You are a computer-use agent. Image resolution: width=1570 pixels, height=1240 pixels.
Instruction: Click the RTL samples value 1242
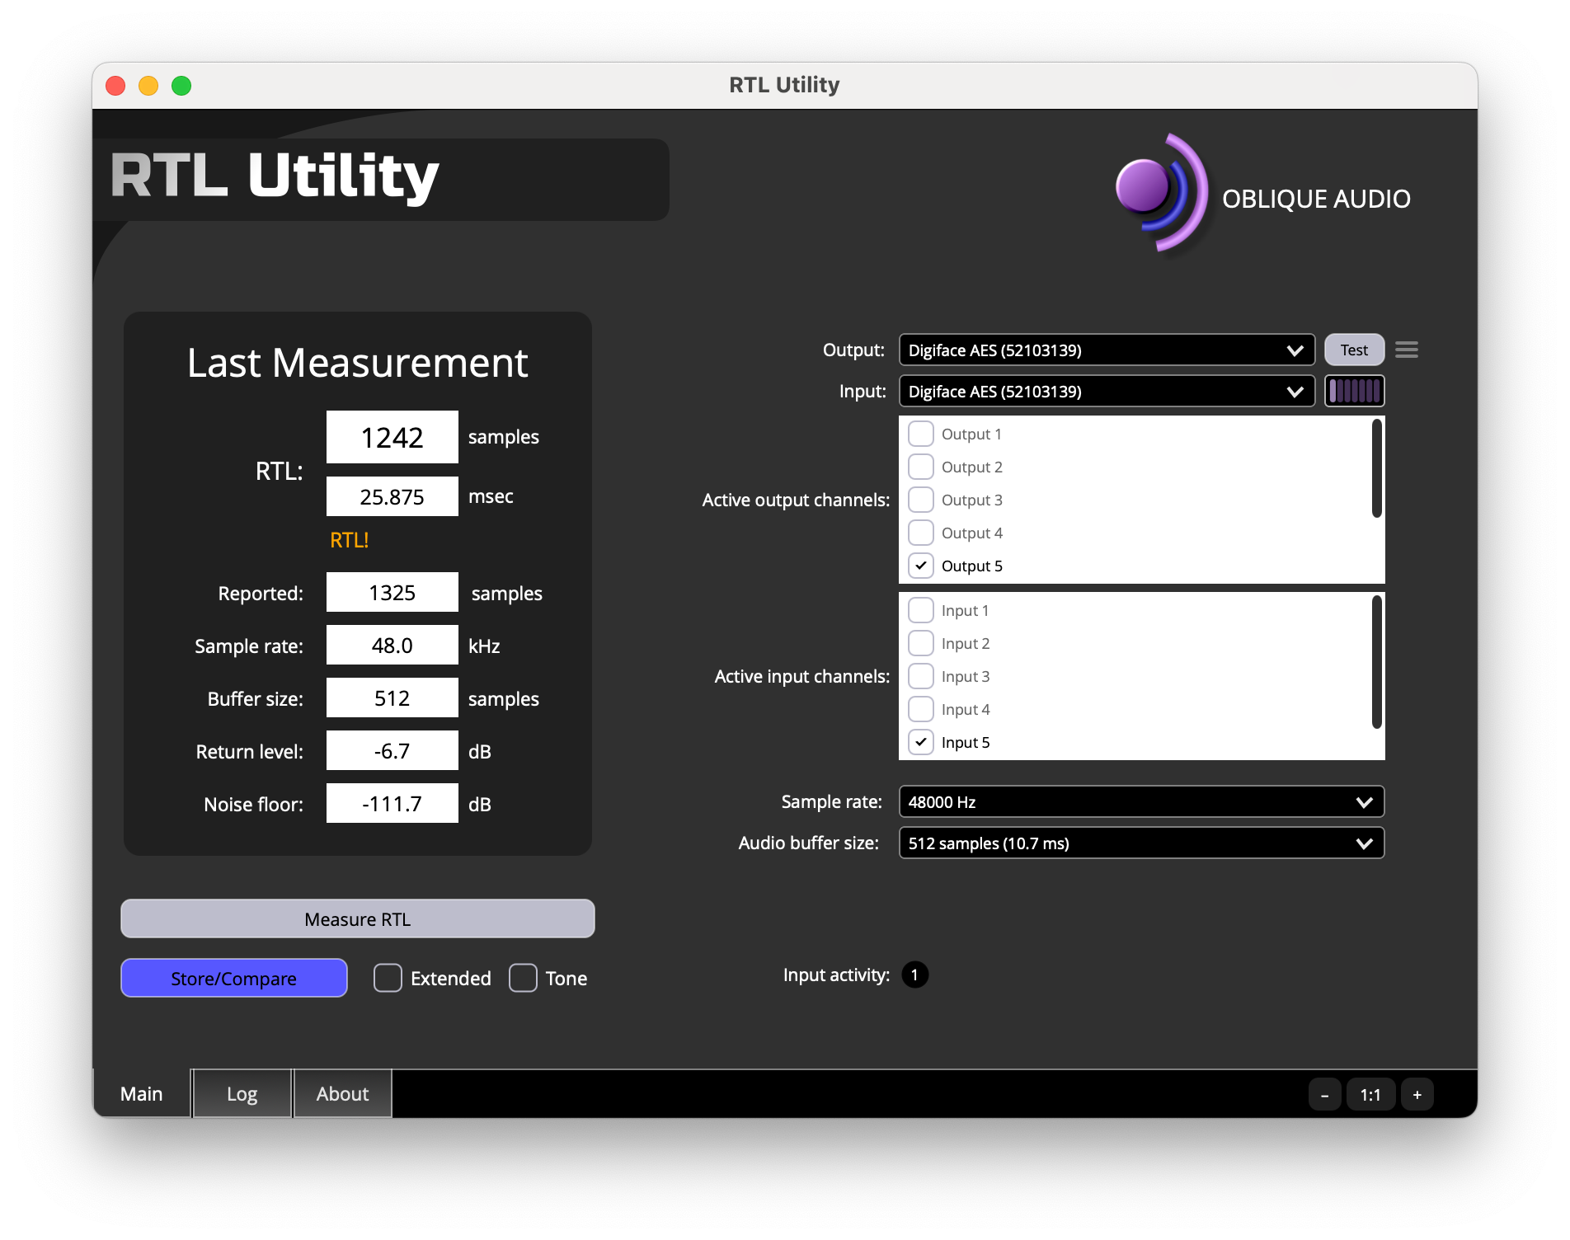tap(392, 437)
